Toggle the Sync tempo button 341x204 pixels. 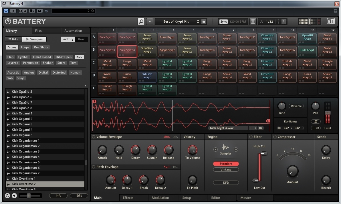click(223, 21)
